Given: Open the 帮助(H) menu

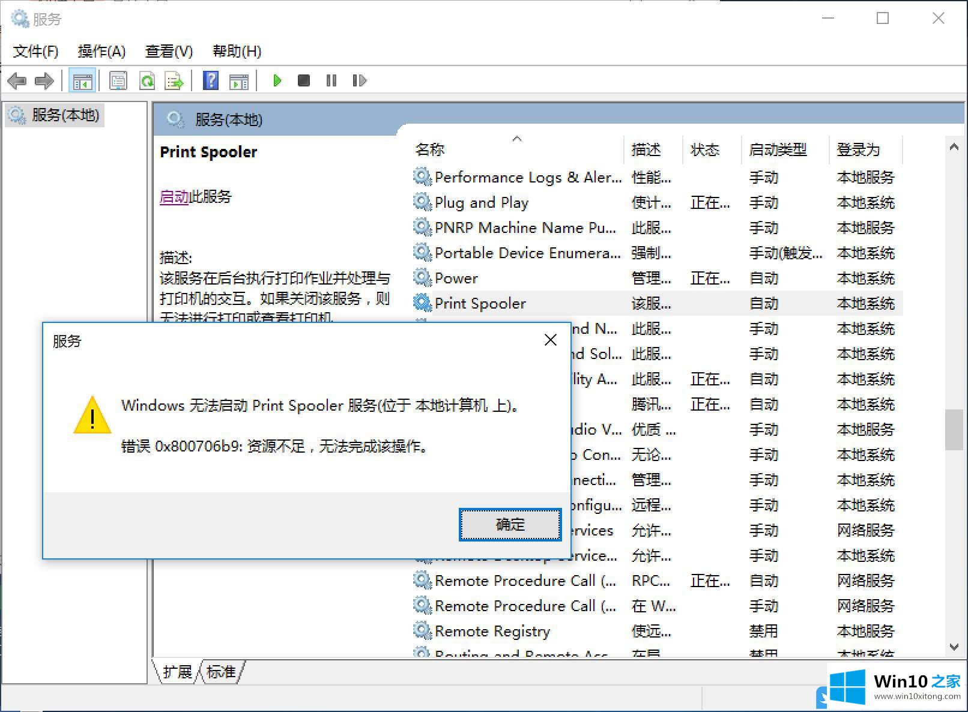Looking at the screenshot, I should (x=237, y=52).
